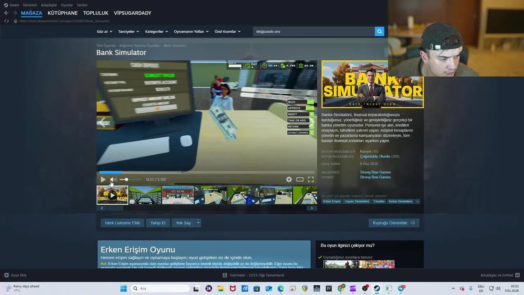Click the store search magnifier button
Screen dimensions: 524x295
point(379,32)
